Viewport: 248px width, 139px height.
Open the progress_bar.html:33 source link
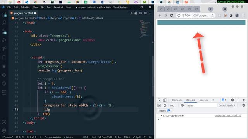click(228, 115)
